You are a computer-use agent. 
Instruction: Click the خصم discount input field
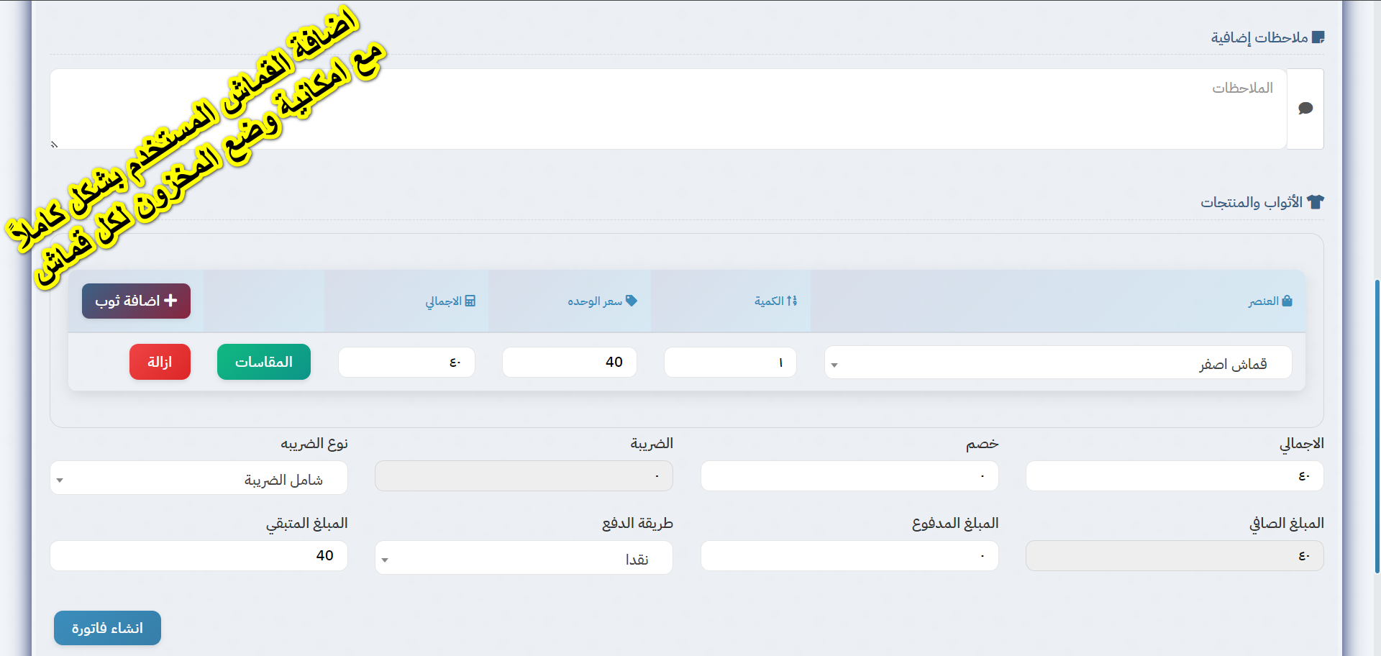(x=849, y=476)
